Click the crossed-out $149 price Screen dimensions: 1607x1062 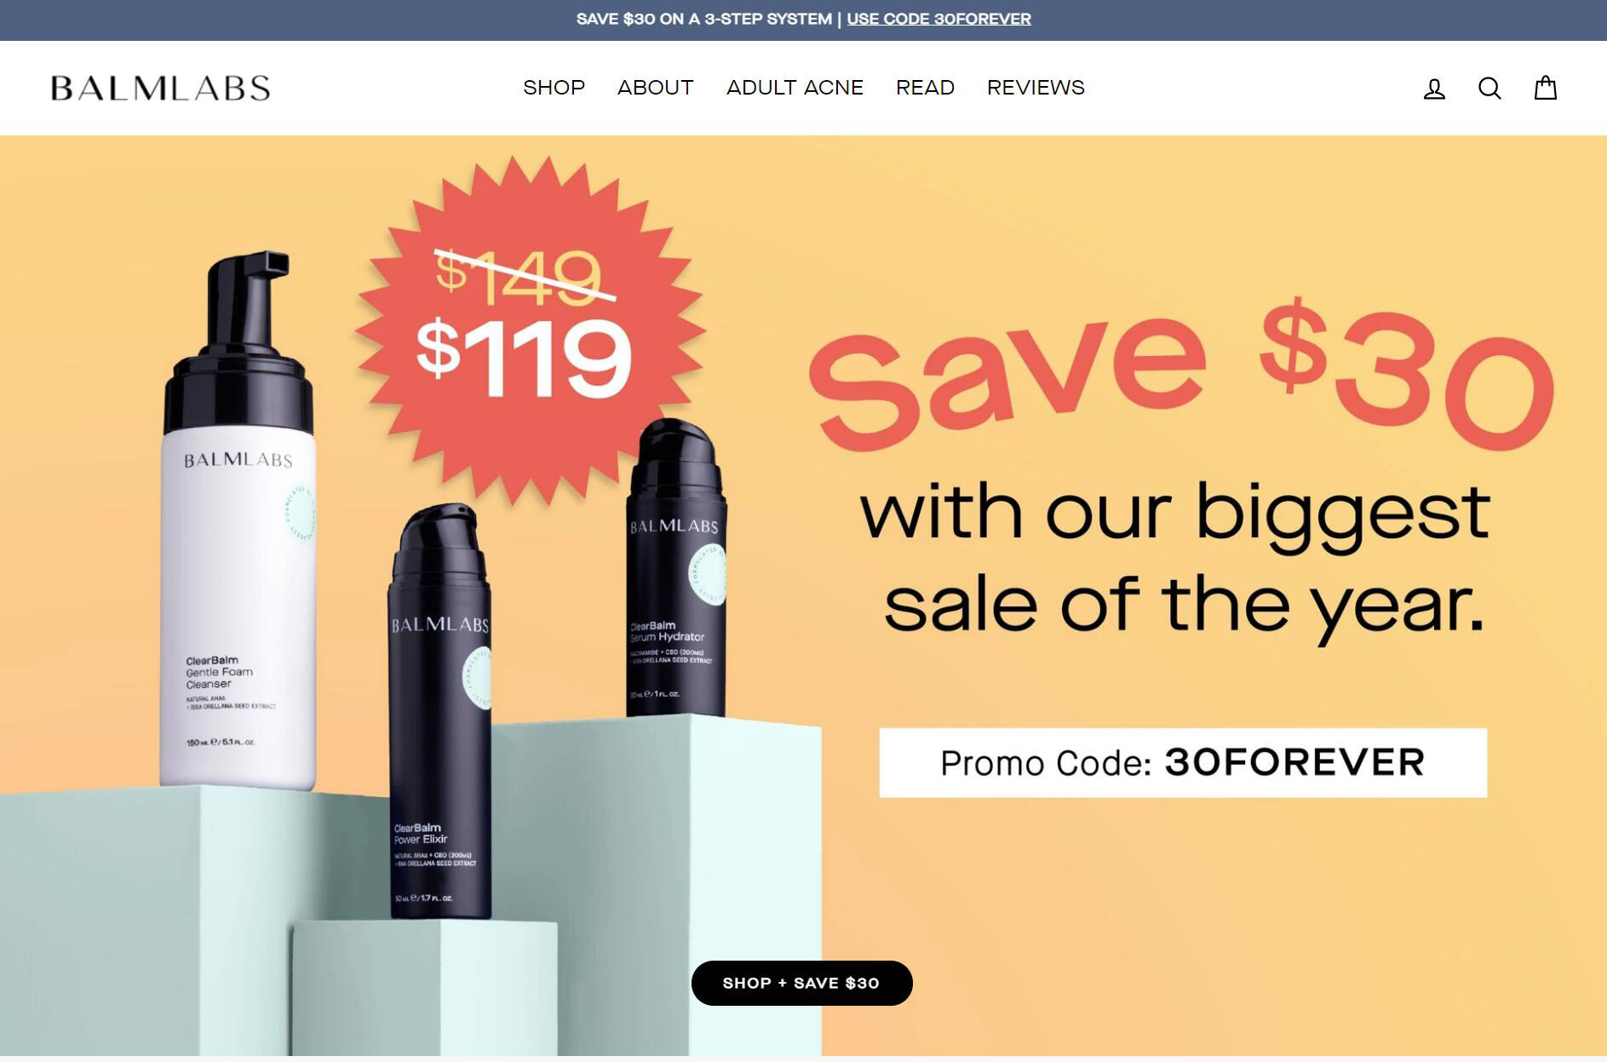coord(519,275)
